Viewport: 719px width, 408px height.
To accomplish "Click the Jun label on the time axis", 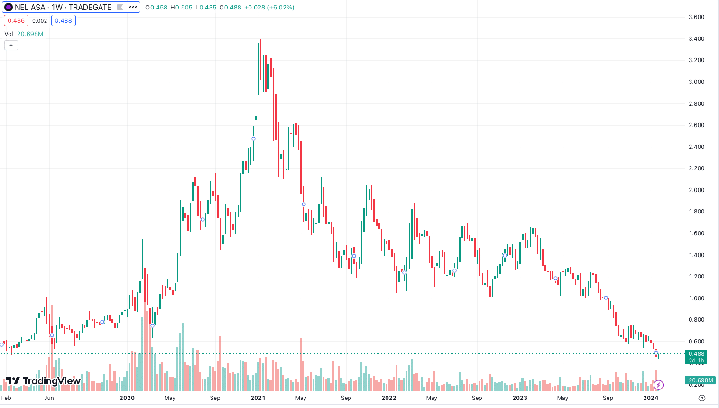I will click(49, 398).
